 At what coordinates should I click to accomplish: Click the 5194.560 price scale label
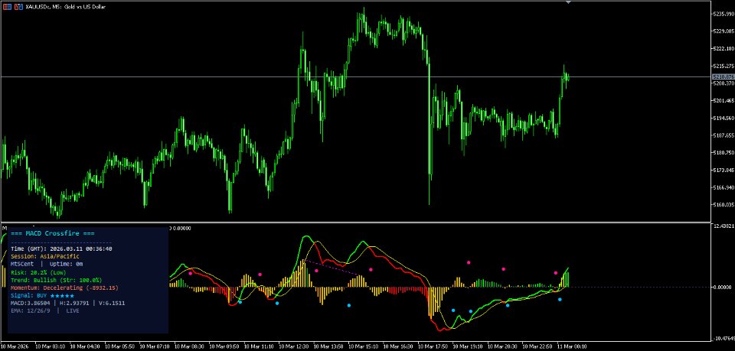tap(722, 118)
